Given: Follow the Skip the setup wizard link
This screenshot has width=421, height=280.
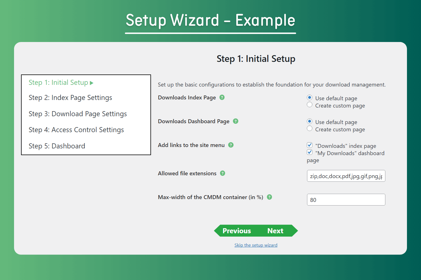Looking at the screenshot, I should (x=256, y=245).
